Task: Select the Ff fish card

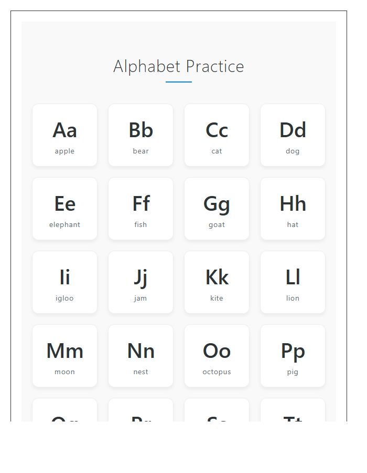Action: 141,209
